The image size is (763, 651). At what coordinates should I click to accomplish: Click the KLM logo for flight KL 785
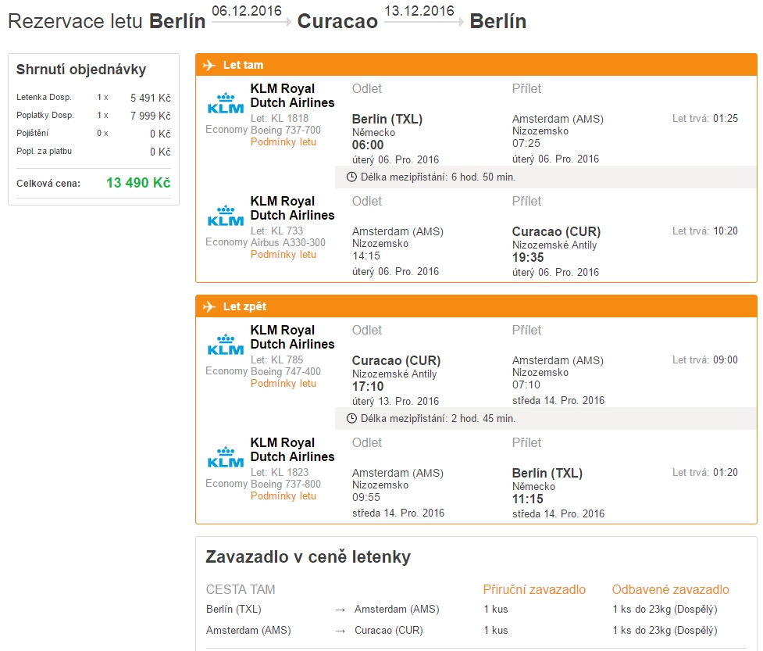coord(225,345)
